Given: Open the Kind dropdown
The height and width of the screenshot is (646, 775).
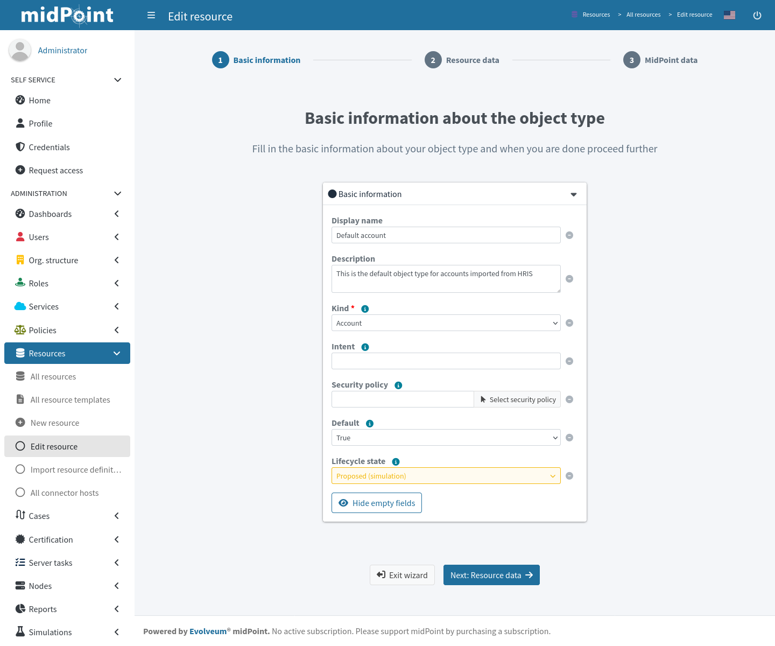Looking at the screenshot, I should pos(446,323).
